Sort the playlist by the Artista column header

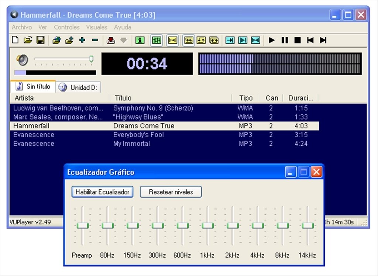[60, 98]
